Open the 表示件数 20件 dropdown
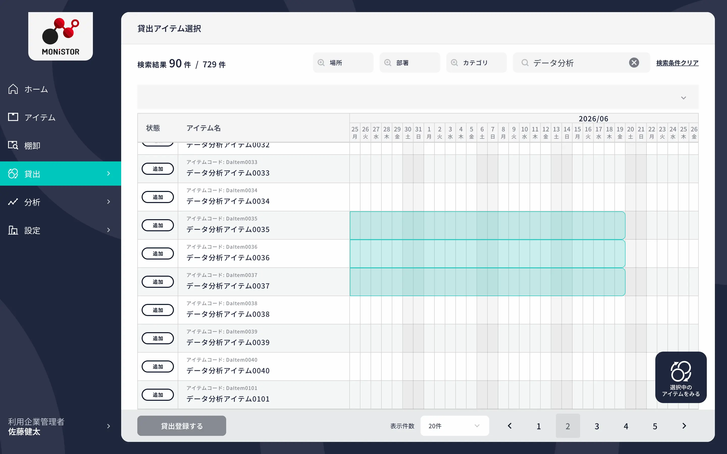This screenshot has height=454, width=727. (455, 426)
